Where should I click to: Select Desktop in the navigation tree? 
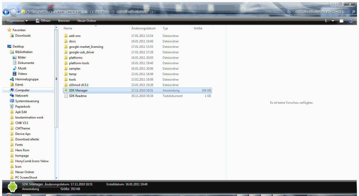(18, 47)
